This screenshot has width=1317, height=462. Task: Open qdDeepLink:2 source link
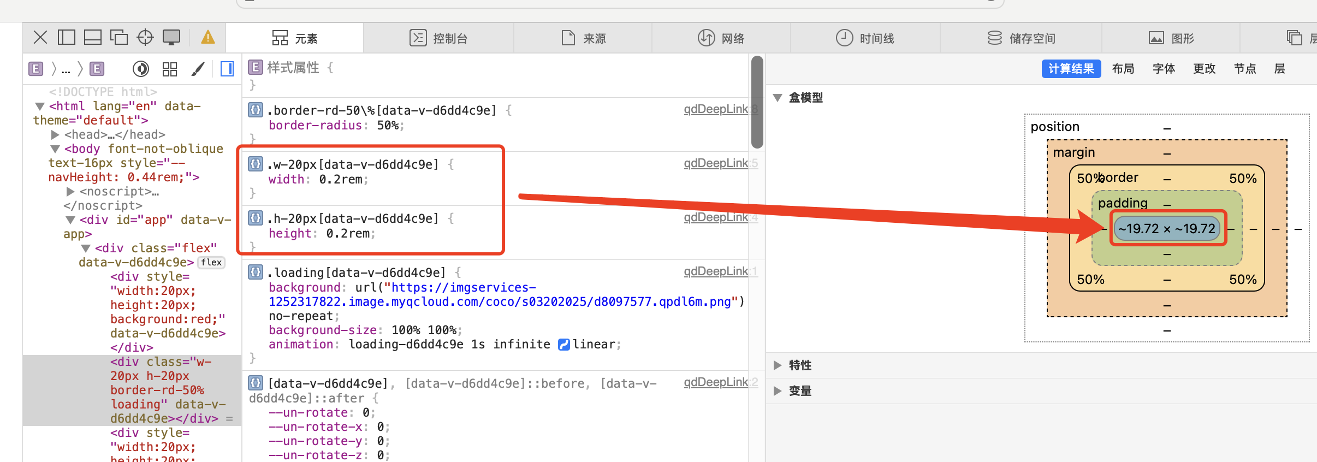(721, 382)
